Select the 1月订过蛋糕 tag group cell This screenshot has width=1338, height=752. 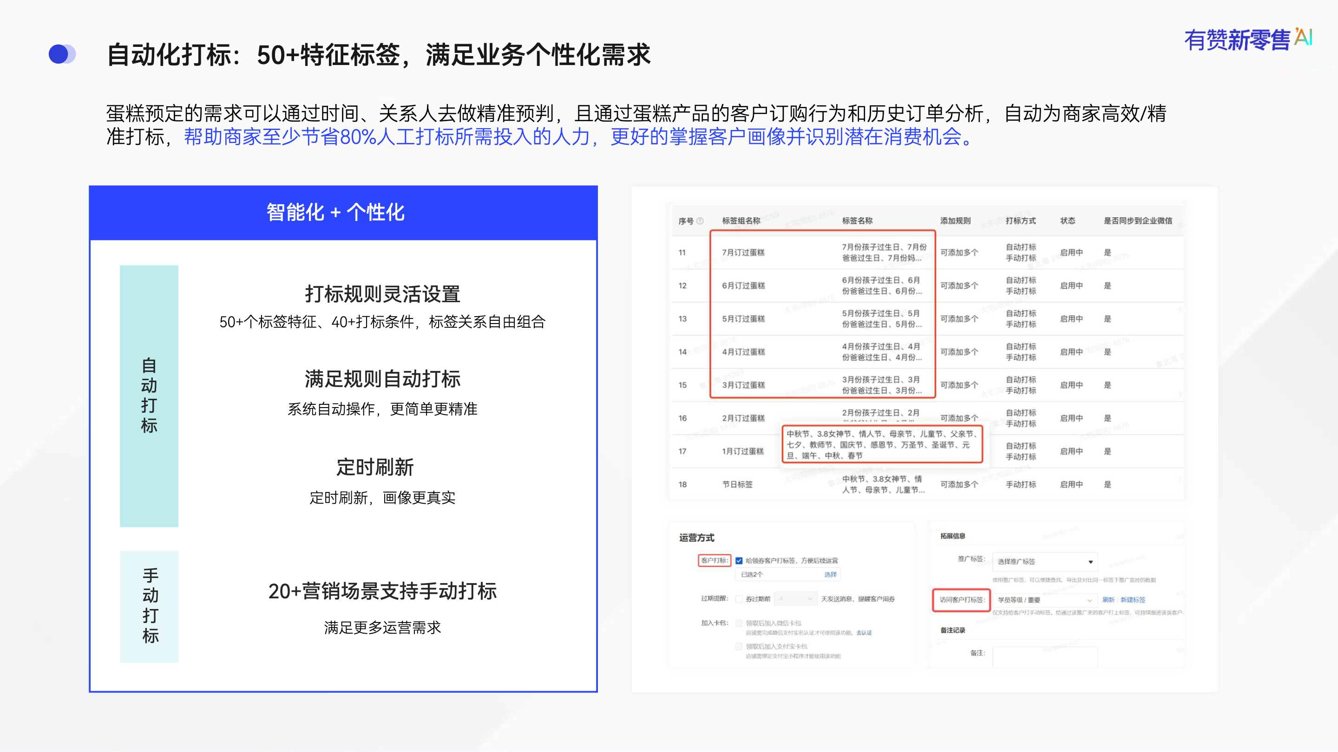click(743, 452)
